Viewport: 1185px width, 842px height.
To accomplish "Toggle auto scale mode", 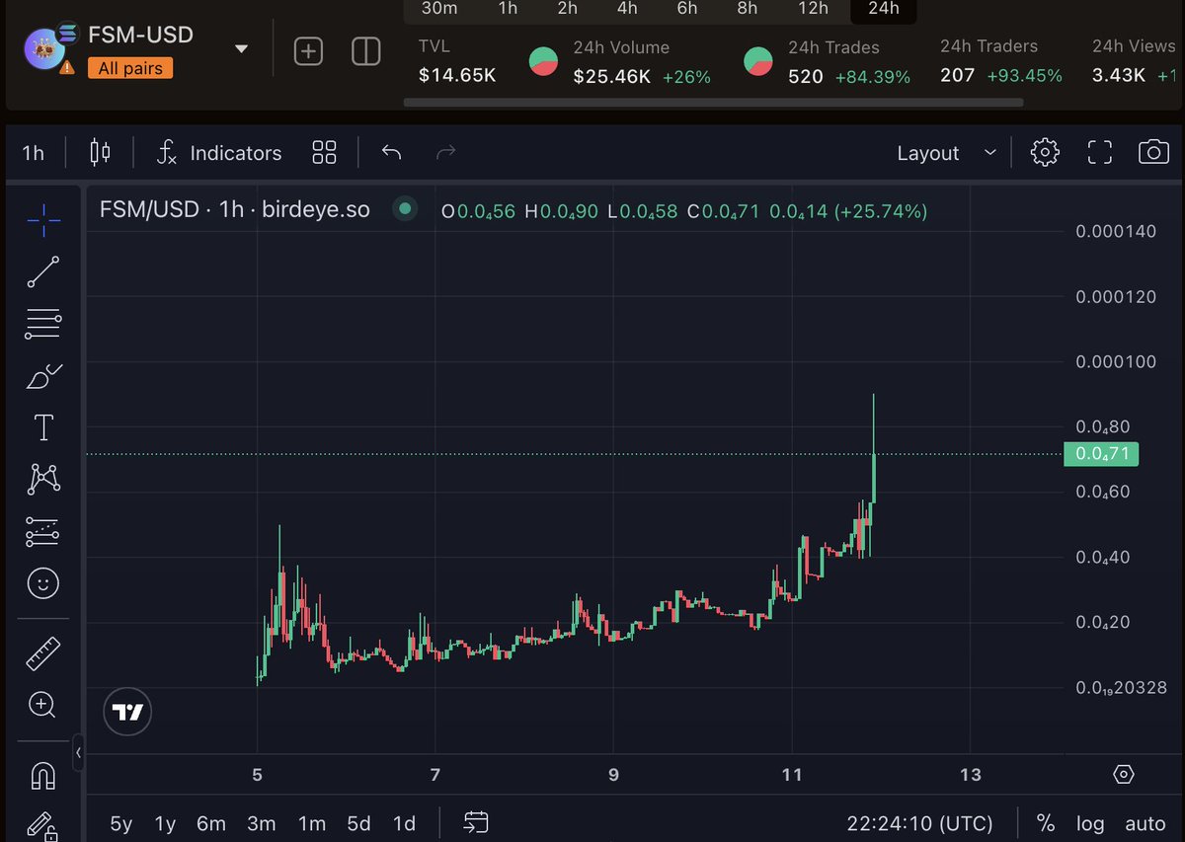I will coord(1145,823).
